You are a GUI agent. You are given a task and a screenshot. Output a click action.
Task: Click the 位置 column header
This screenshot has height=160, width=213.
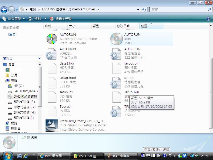click(x=151, y=26)
